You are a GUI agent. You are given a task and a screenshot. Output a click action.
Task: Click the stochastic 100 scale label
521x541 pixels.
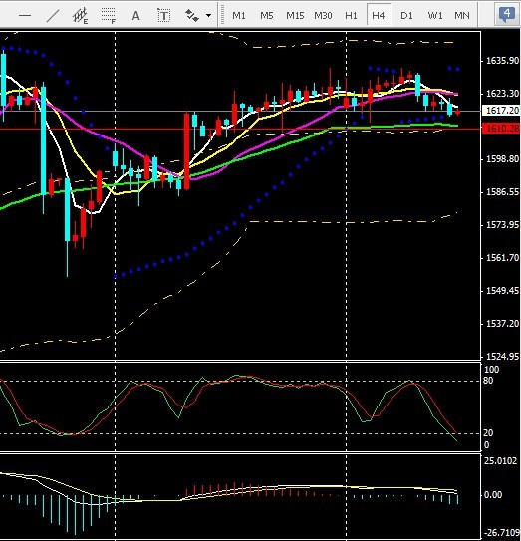(492, 370)
